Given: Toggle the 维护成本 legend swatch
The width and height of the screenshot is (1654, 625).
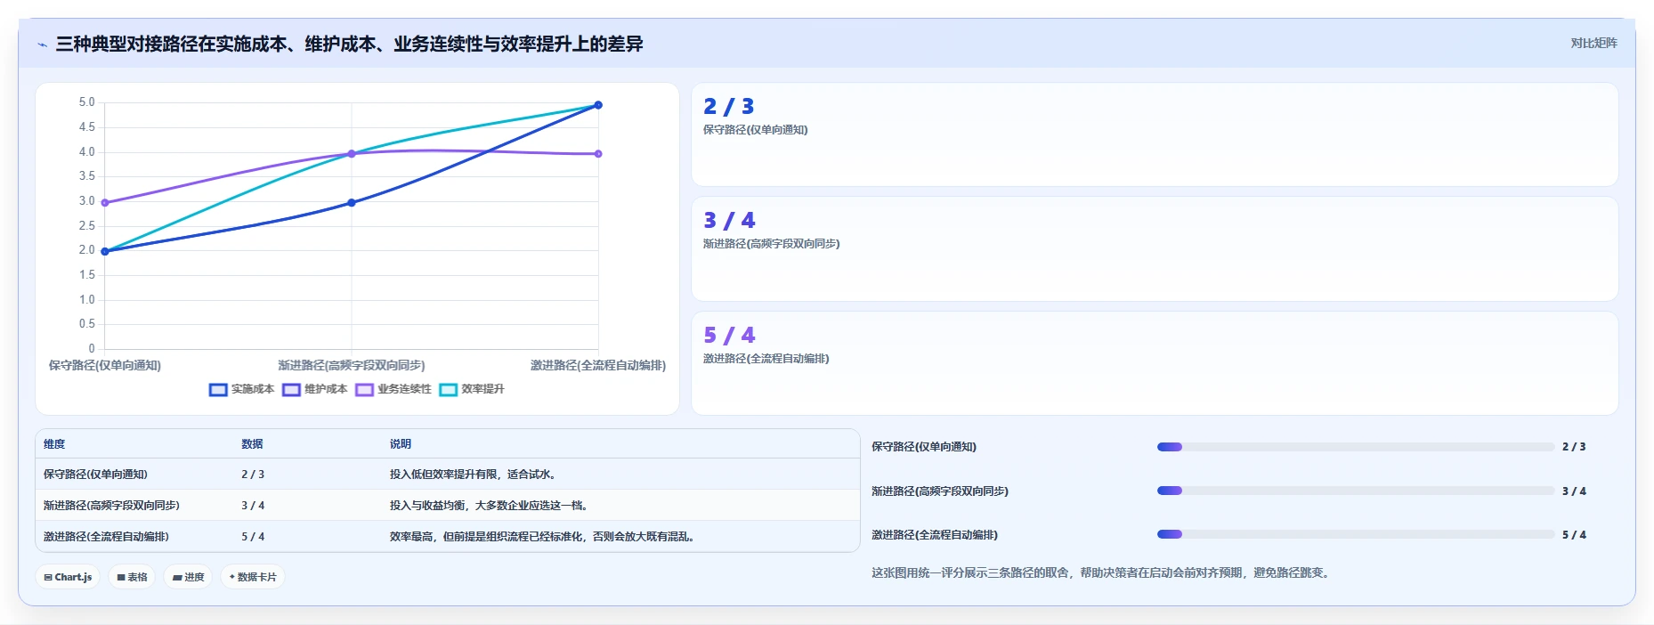Looking at the screenshot, I should point(291,390).
